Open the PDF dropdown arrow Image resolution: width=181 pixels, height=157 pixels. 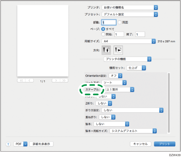(26, 144)
